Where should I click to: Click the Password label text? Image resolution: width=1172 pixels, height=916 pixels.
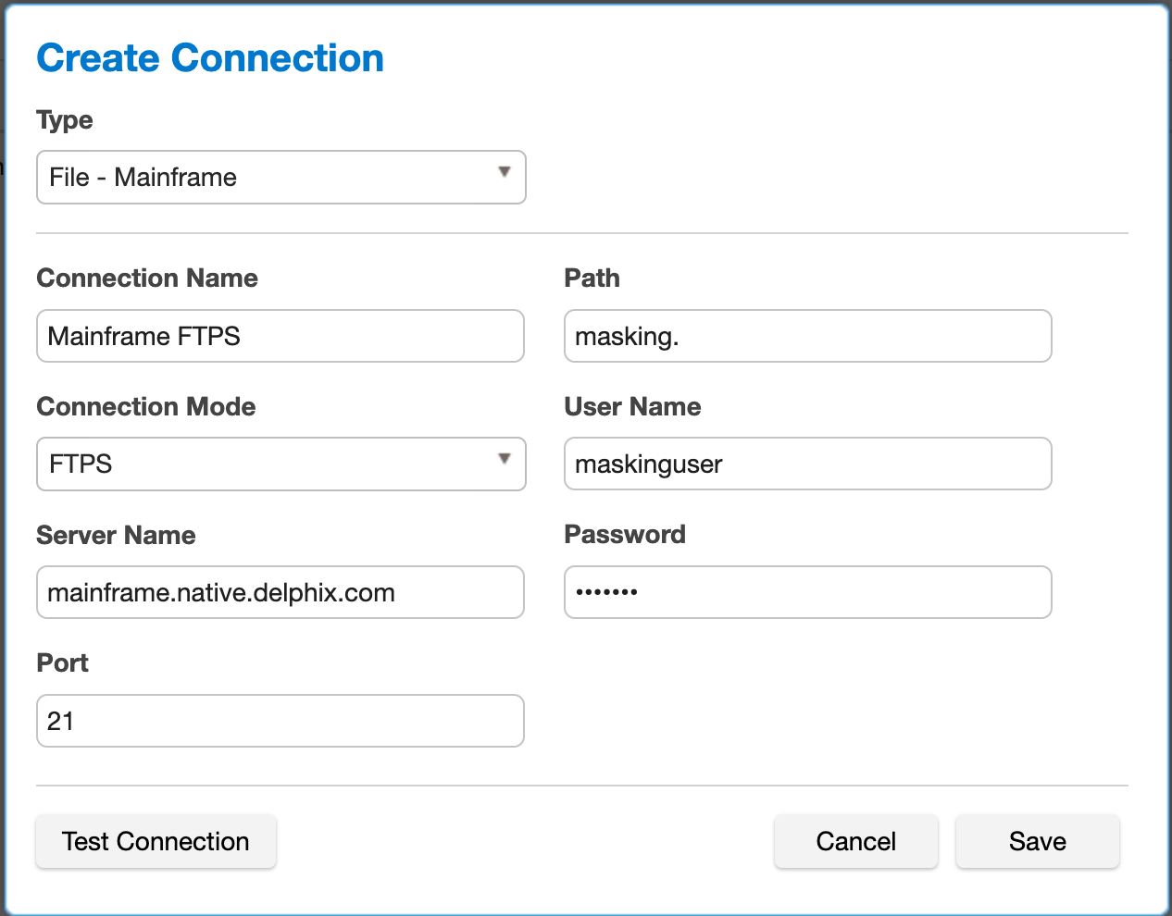tap(625, 535)
